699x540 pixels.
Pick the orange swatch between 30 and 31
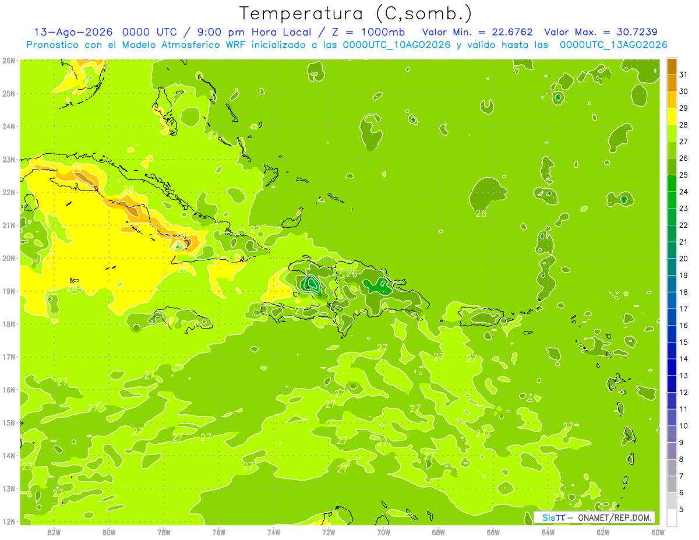[x=672, y=83]
